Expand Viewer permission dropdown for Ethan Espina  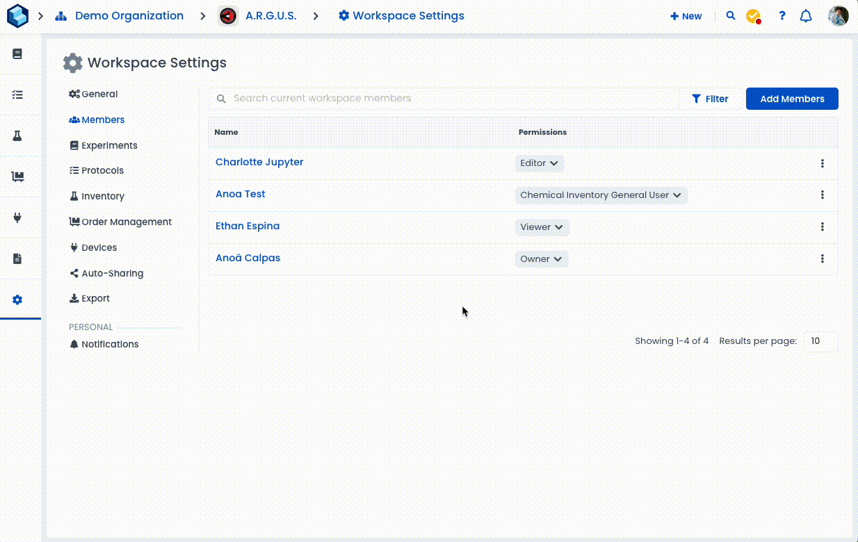[x=542, y=227]
